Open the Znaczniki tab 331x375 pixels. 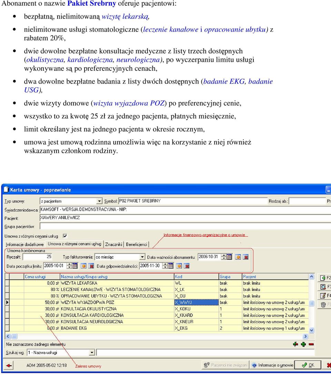click(x=114, y=244)
